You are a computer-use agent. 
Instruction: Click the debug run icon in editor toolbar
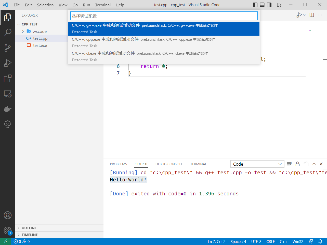[x=299, y=15]
